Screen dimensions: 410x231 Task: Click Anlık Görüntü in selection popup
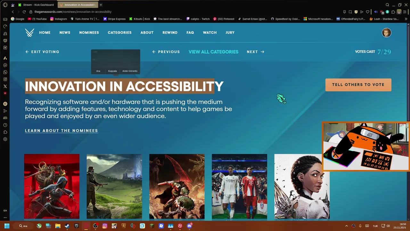(130, 71)
